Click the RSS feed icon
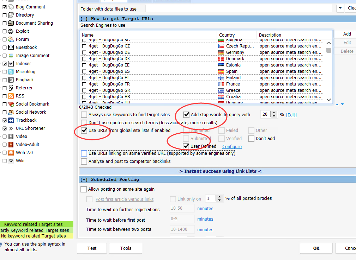 [x=11, y=96]
